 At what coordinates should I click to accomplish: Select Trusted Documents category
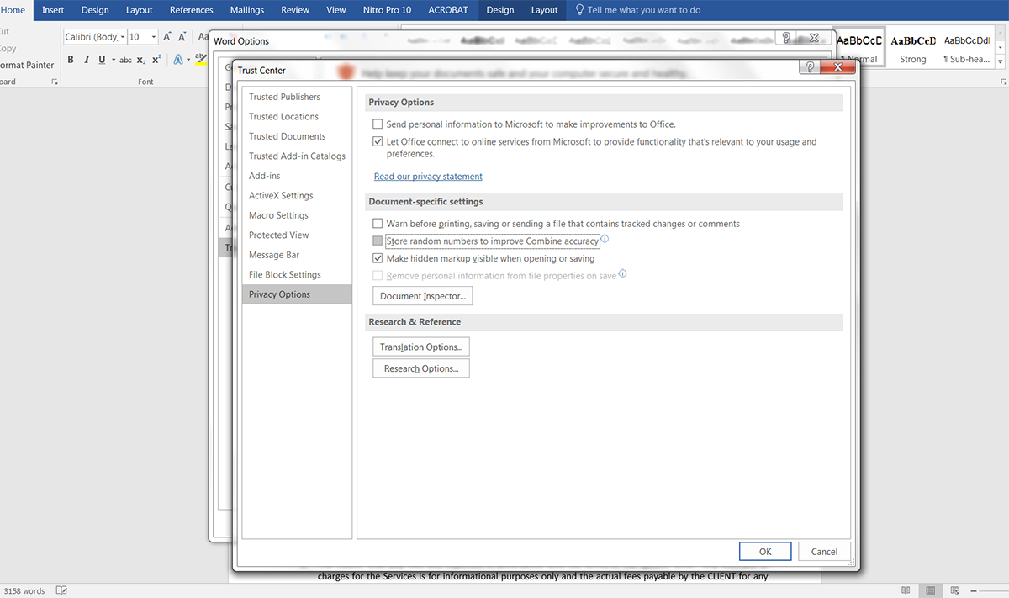tap(297, 136)
